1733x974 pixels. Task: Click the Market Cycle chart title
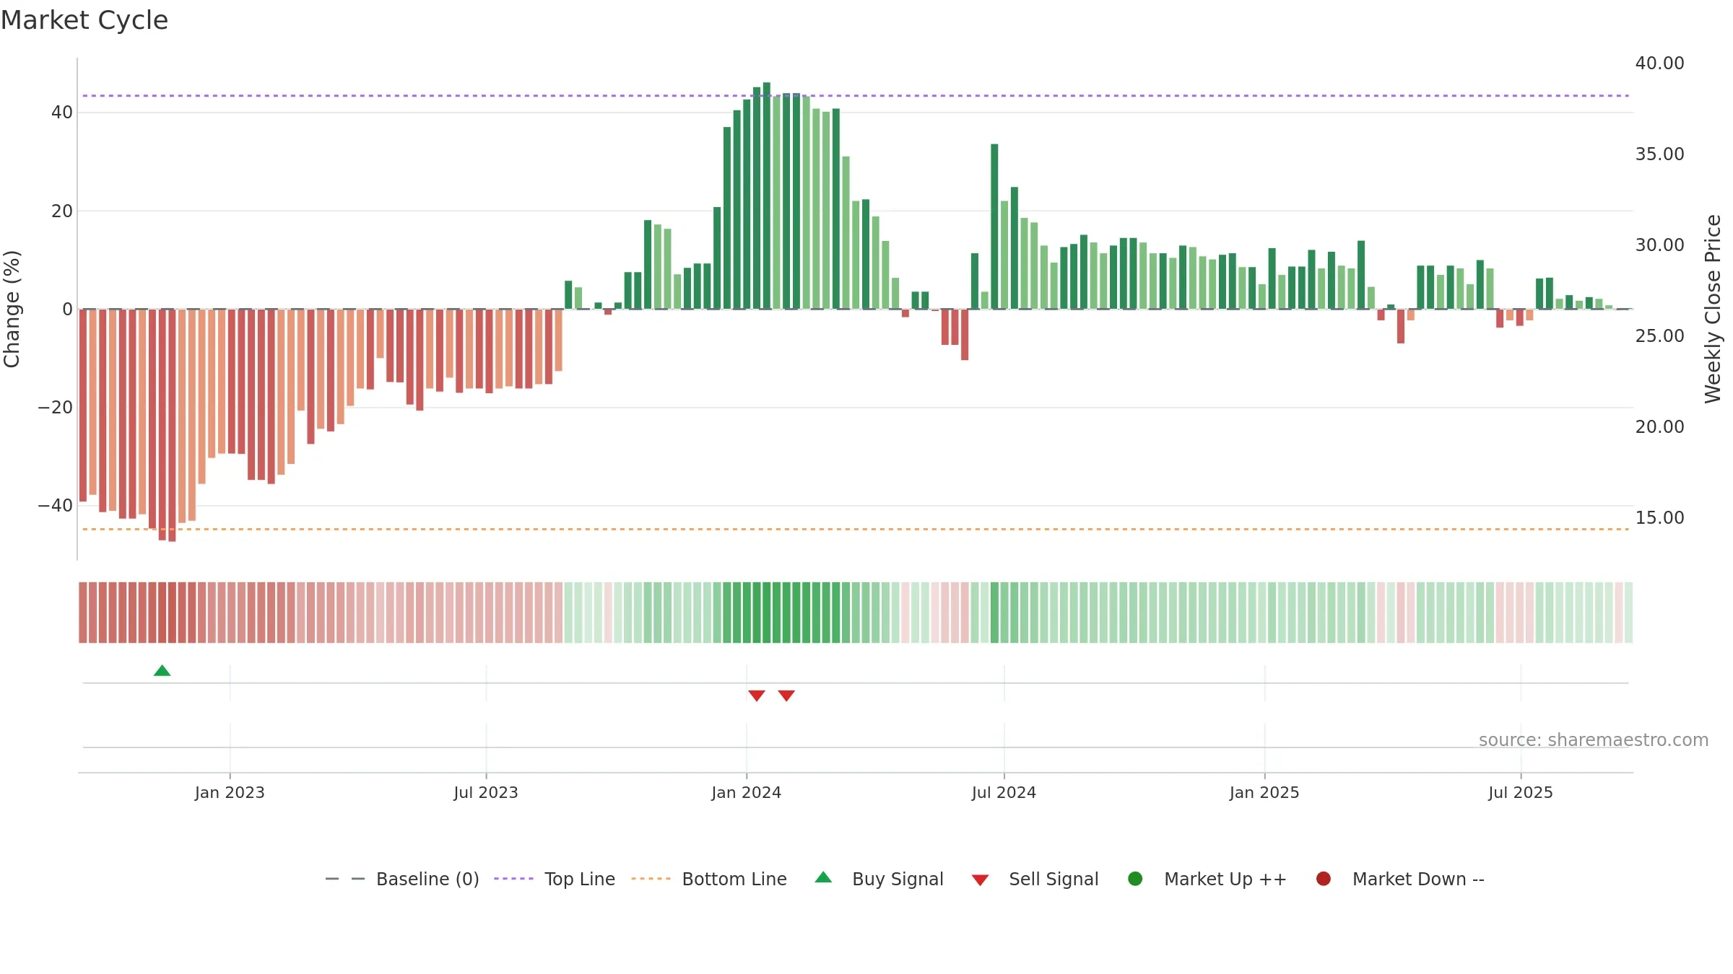coord(84,20)
